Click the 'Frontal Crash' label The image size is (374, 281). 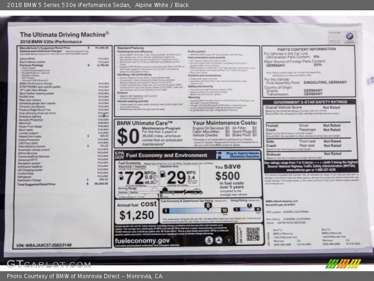click(272, 127)
